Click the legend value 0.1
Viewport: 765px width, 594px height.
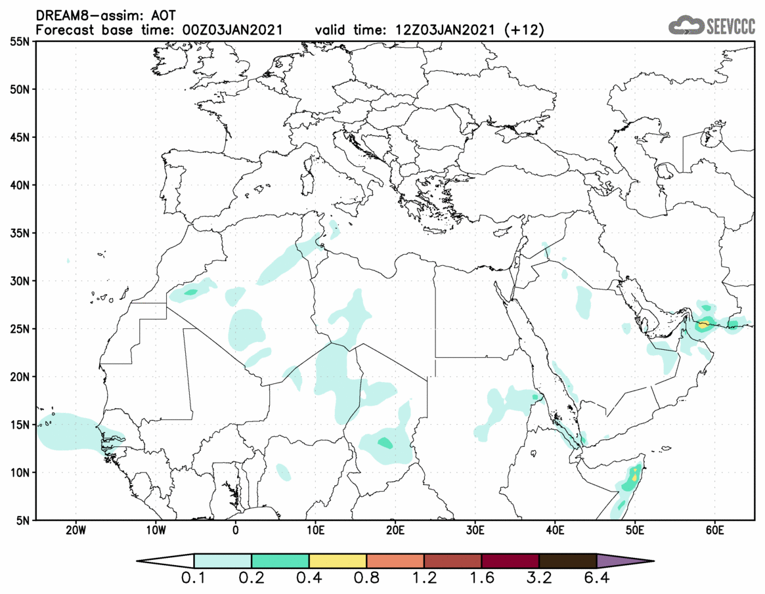point(194,578)
